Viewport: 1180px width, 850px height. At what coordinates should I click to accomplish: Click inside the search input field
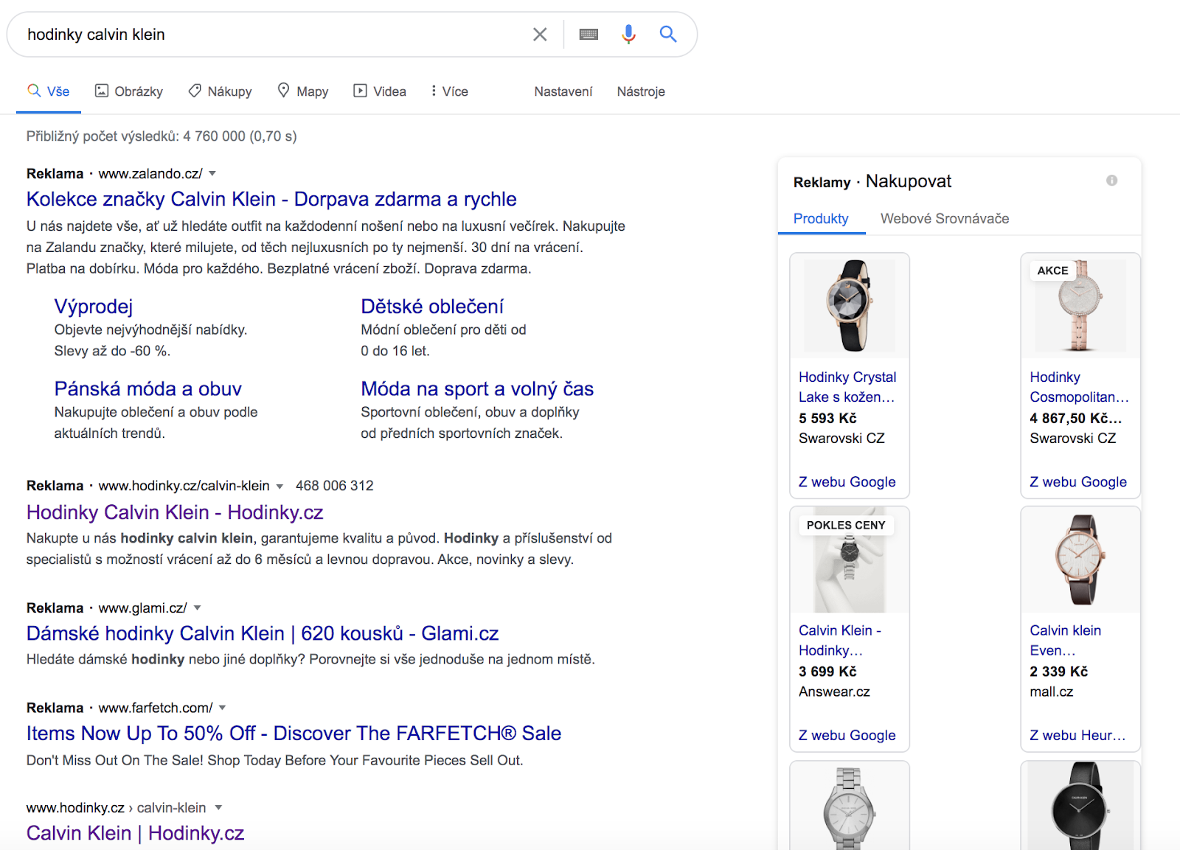273,35
